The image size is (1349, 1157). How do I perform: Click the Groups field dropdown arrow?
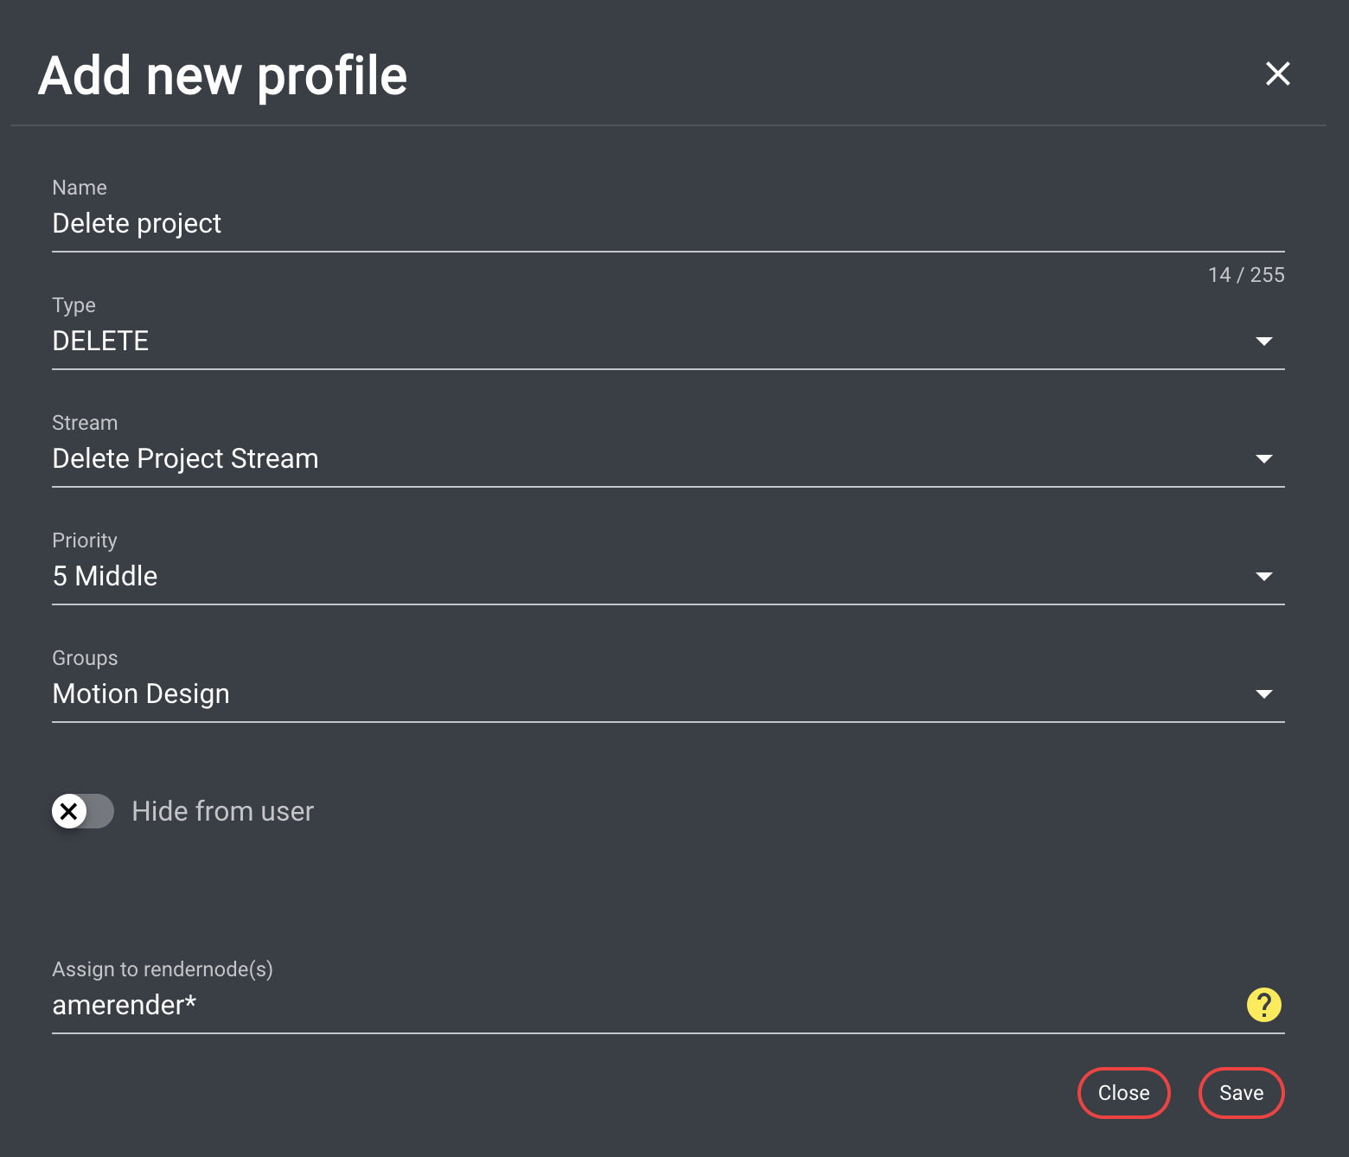tap(1263, 694)
